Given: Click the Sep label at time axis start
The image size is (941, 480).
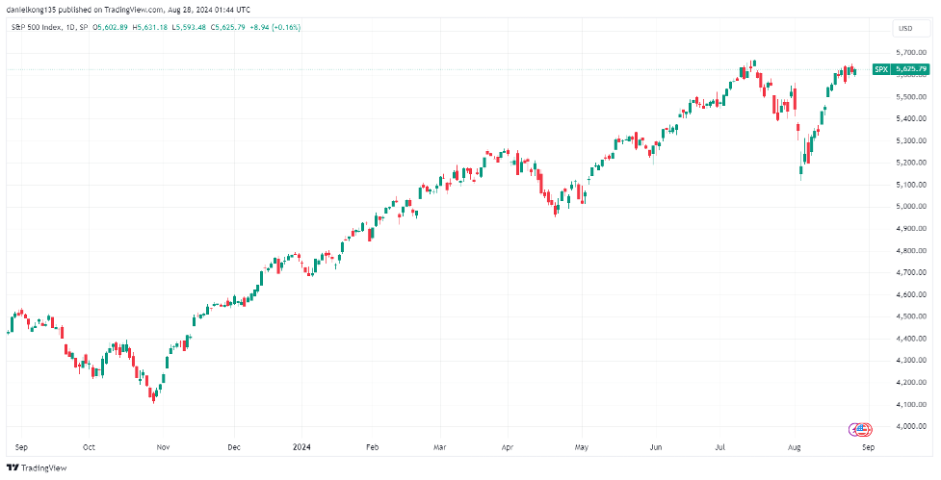Looking at the screenshot, I should (22, 447).
